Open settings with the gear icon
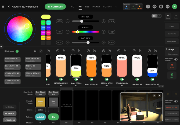 161,6
